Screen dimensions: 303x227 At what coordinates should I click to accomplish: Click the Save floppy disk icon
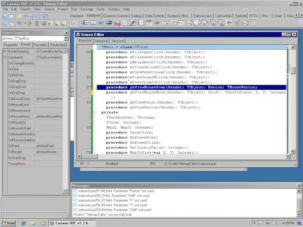click(x=30, y=17)
